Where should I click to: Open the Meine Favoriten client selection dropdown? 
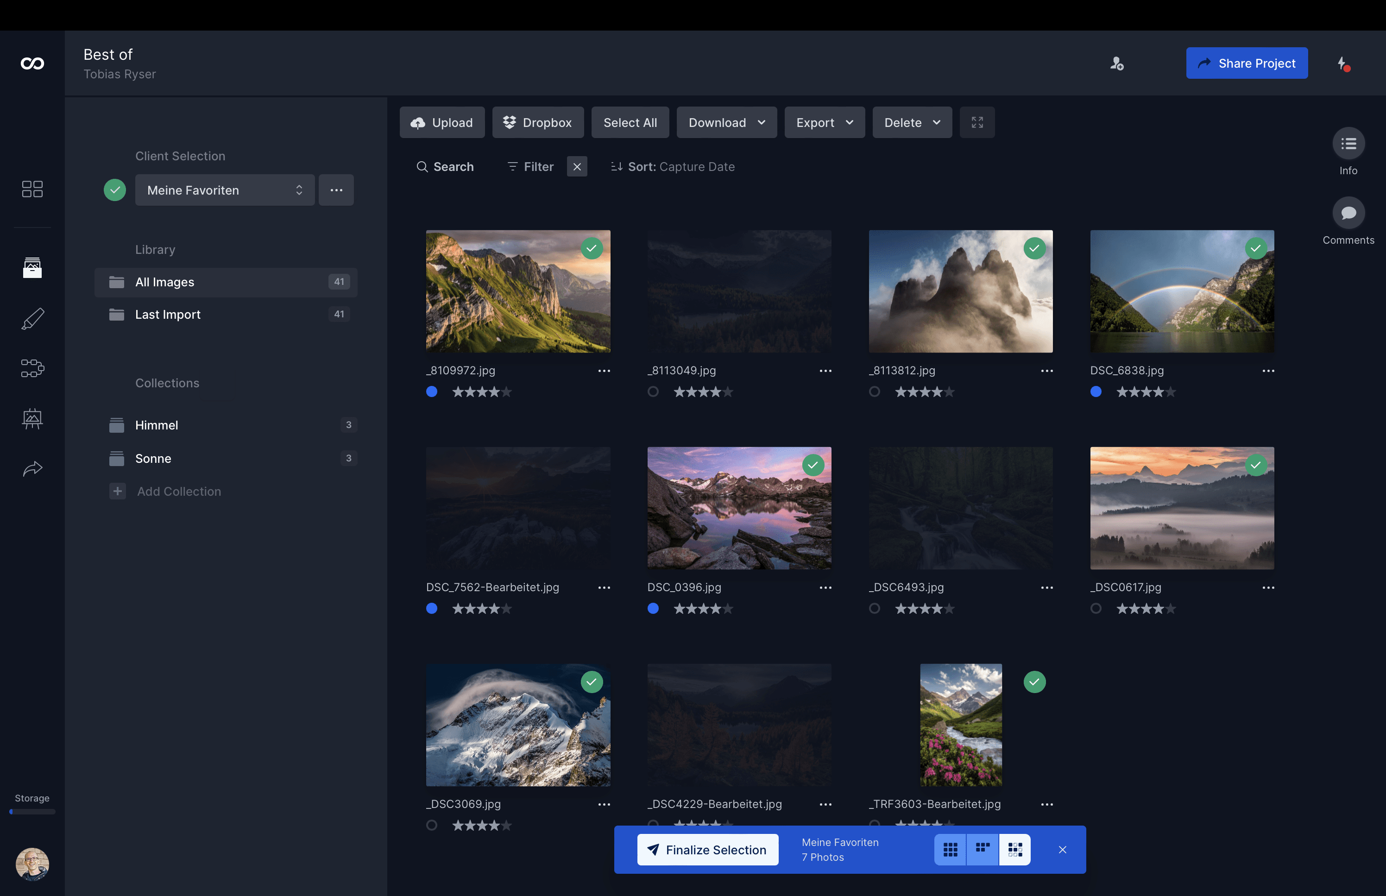tap(225, 189)
